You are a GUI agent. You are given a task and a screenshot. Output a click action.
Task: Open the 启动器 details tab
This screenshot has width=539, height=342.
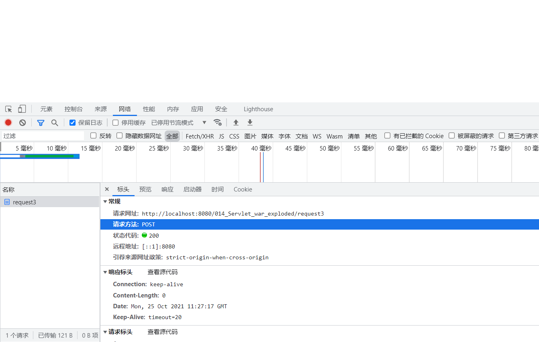[x=192, y=189]
